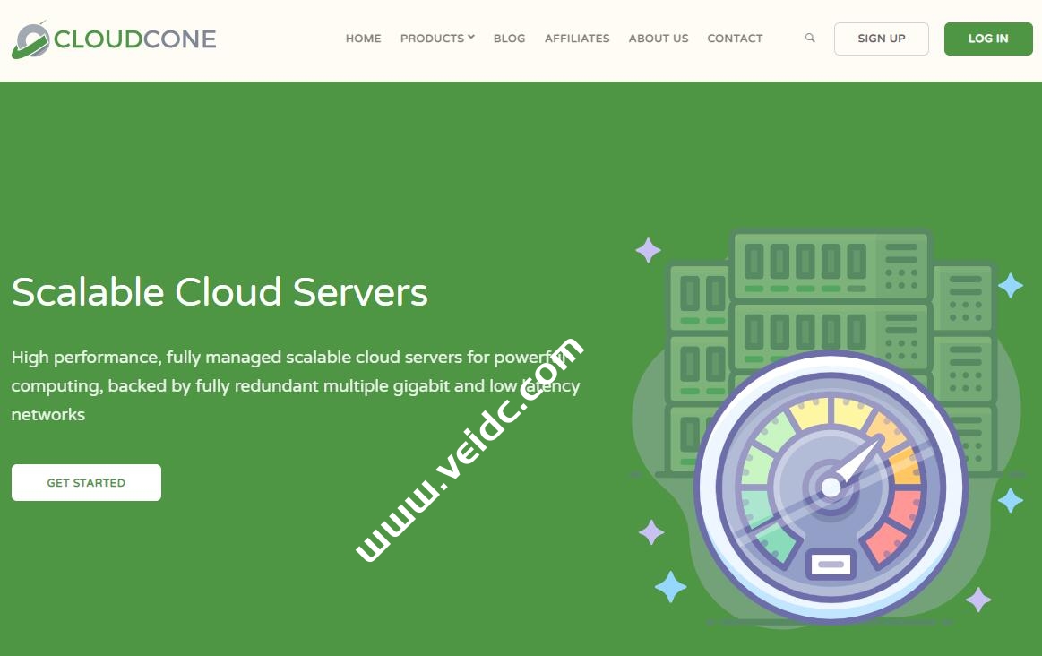Navigate to the HOME menu item

click(x=363, y=39)
